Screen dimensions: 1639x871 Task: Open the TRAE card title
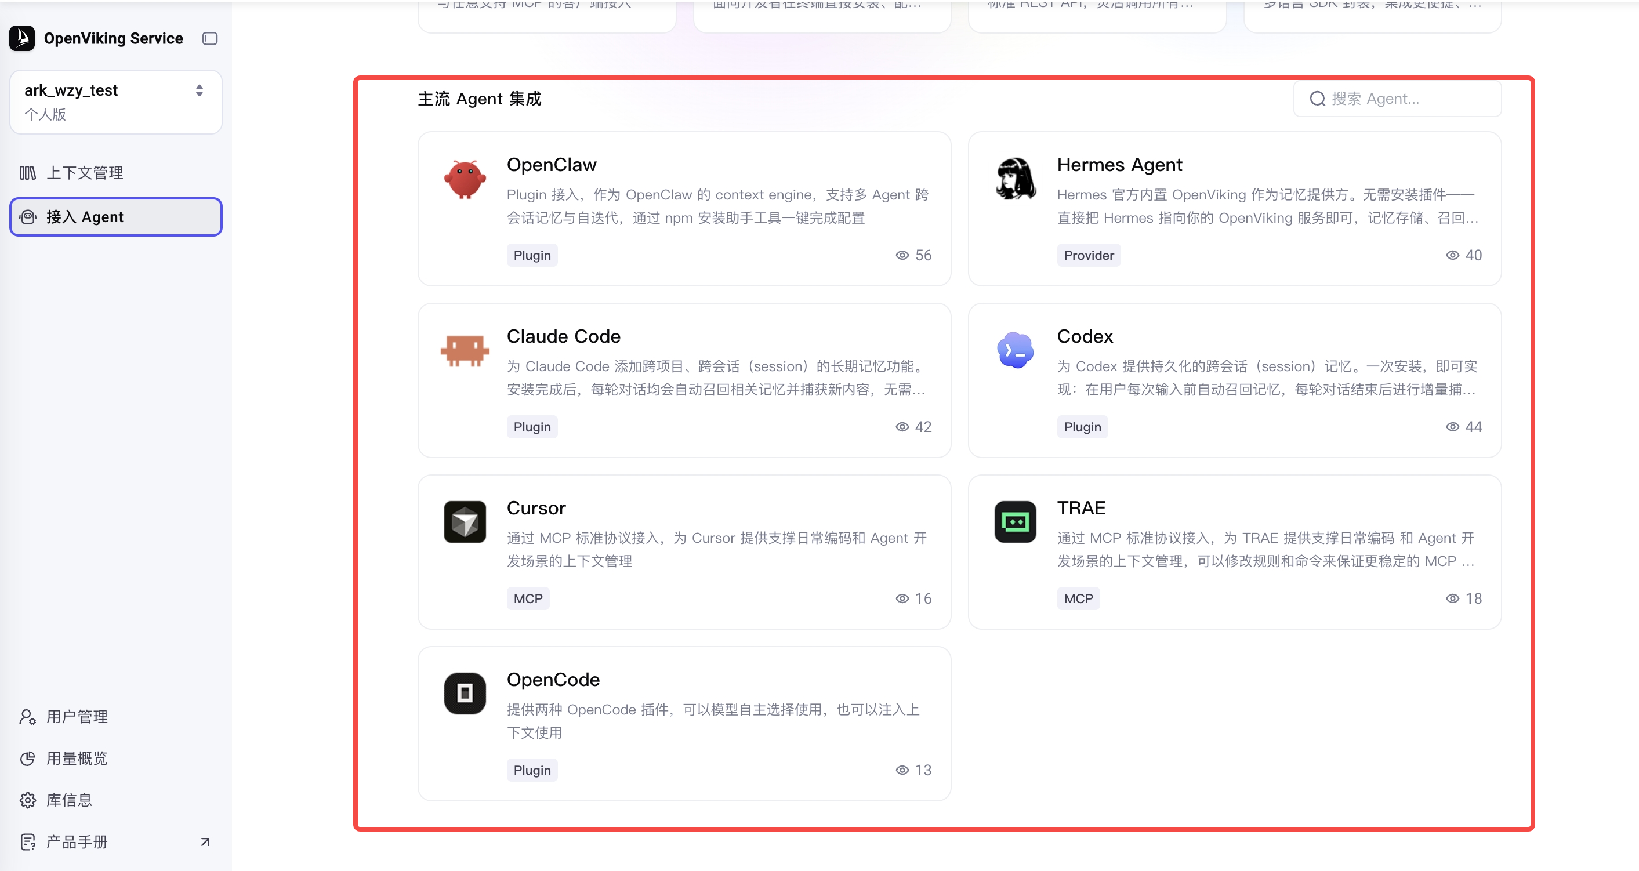(1081, 508)
